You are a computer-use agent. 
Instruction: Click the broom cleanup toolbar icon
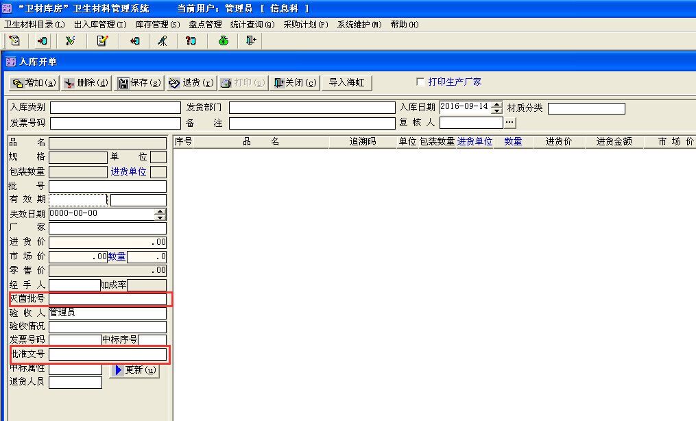tap(70, 41)
